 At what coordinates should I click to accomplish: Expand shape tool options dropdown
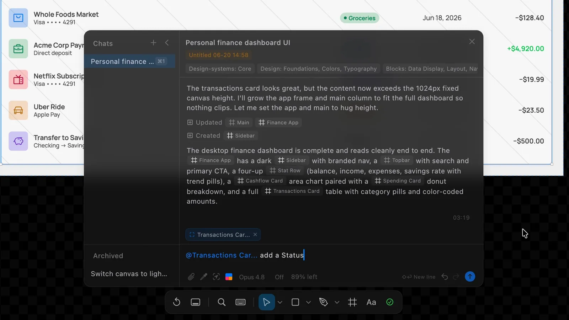tap(308, 302)
